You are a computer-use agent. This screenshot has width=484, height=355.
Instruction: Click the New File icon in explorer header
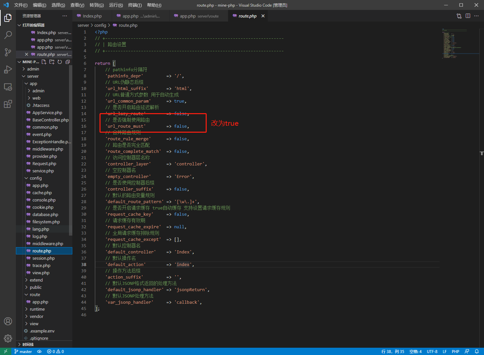click(x=44, y=62)
